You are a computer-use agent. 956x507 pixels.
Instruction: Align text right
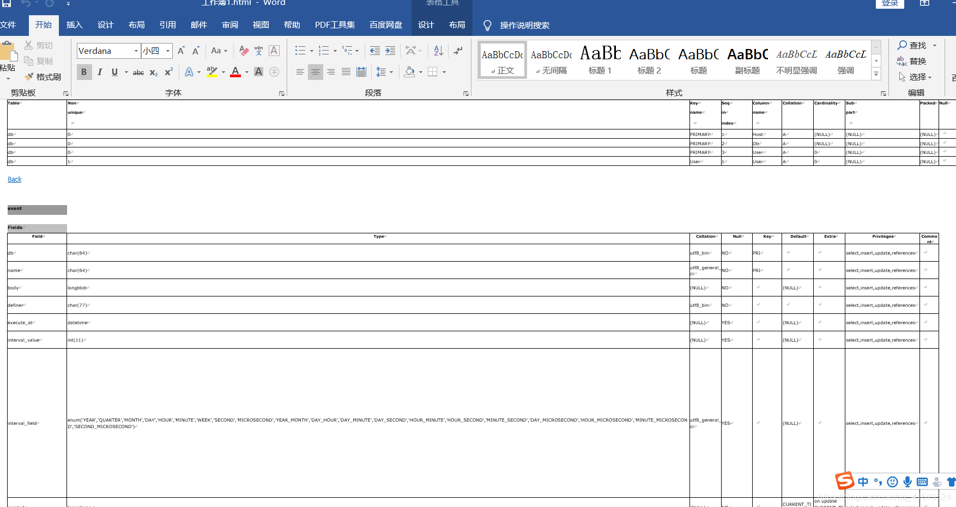point(331,72)
